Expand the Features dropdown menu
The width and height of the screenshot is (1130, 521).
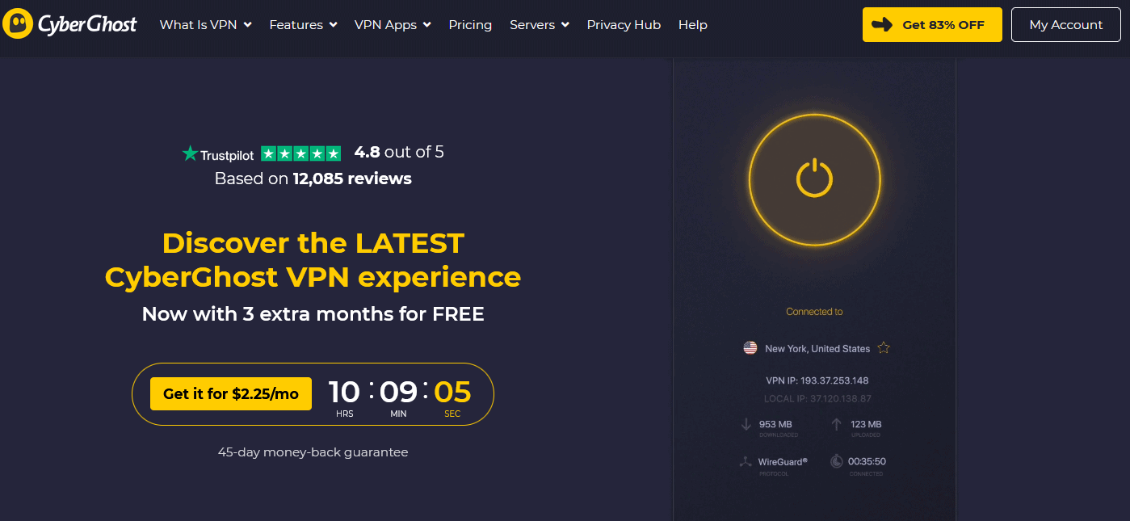pyautogui.click(x=304, y=25)
